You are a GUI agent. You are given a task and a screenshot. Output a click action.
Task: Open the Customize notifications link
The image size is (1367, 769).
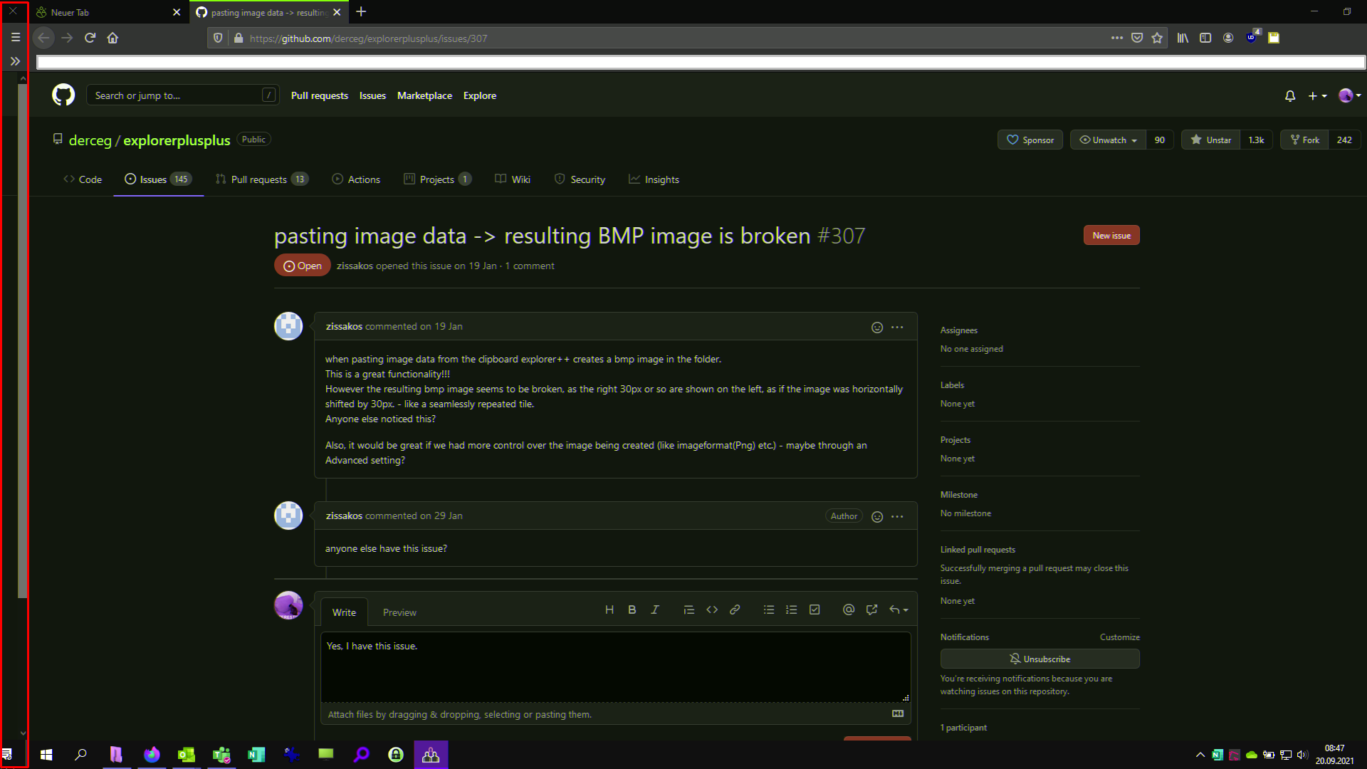pyautogui.click(x=1119, y=637)
